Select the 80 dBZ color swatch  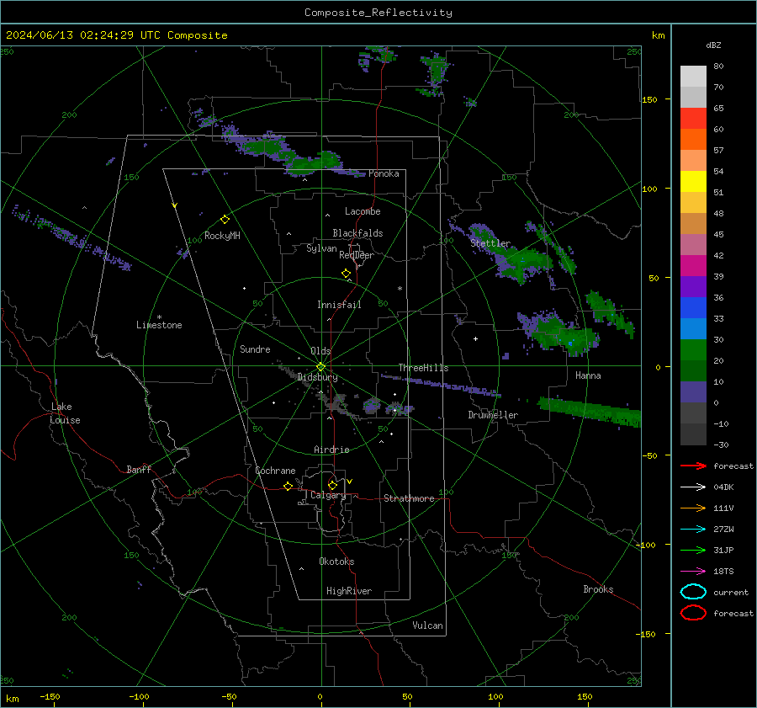[693, 76]
